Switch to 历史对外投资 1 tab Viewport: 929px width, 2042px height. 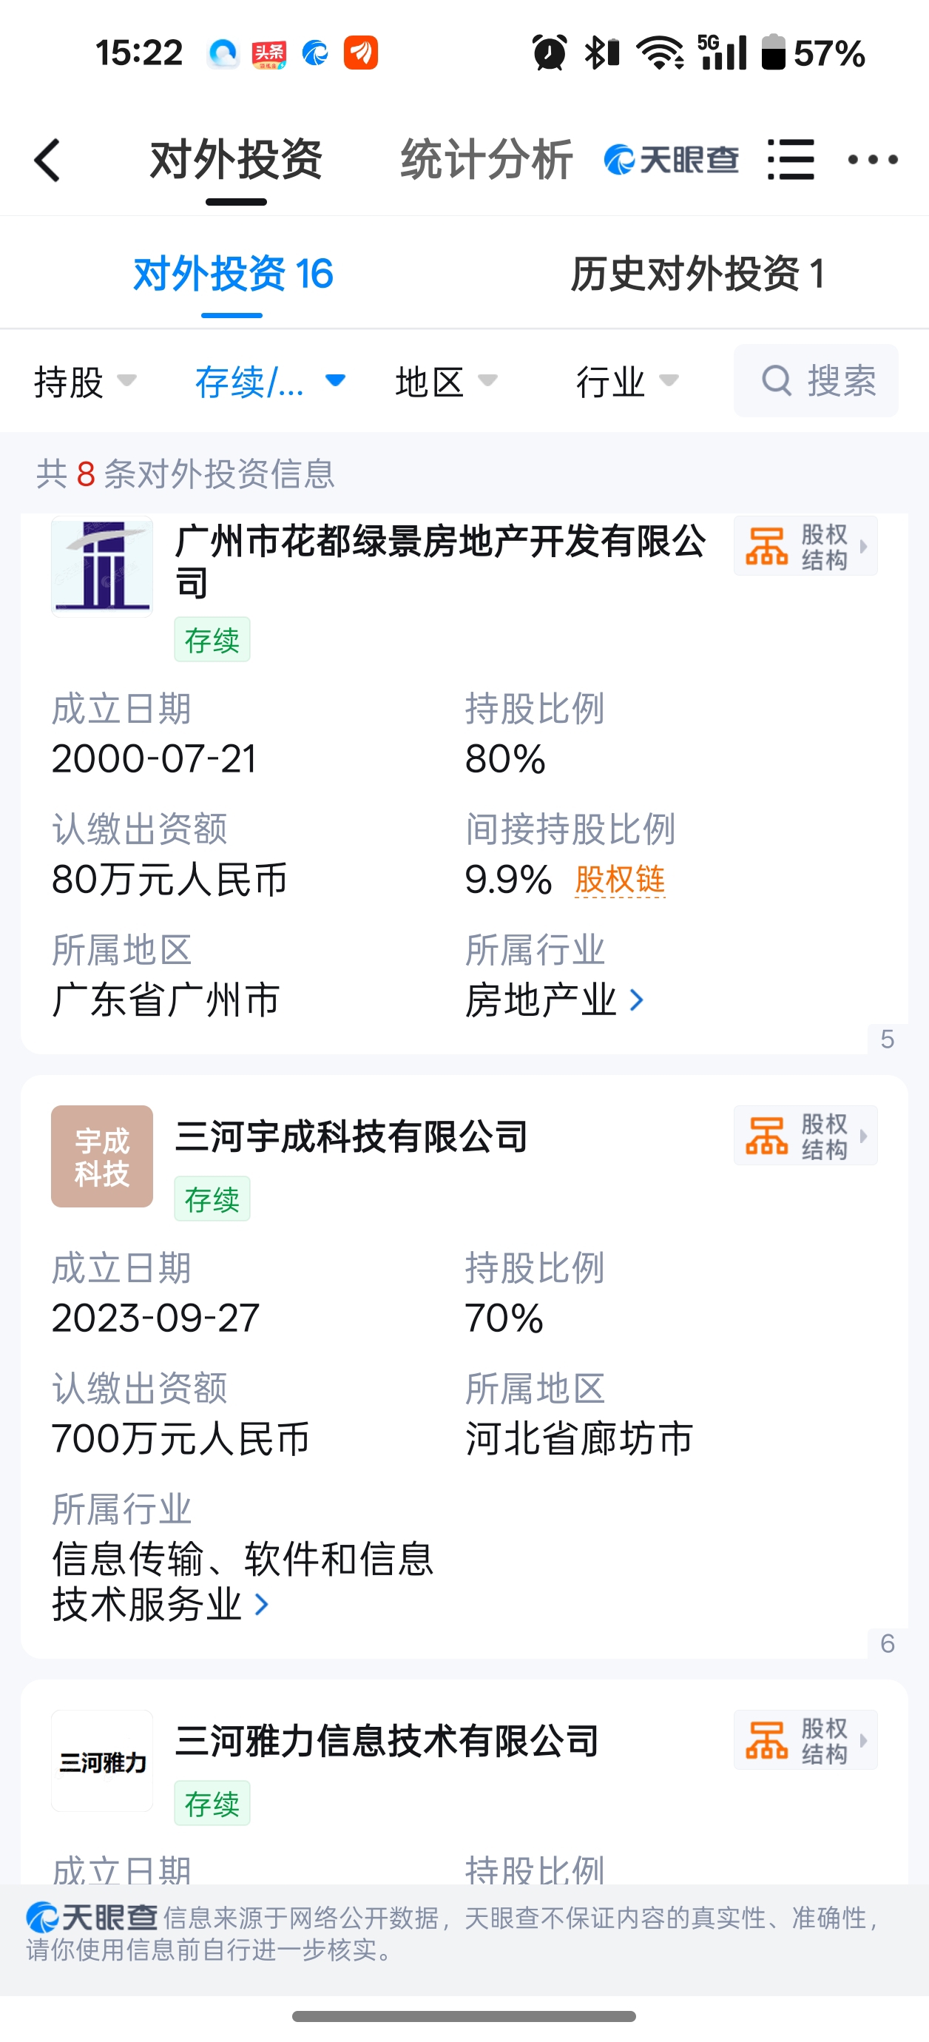697,274
